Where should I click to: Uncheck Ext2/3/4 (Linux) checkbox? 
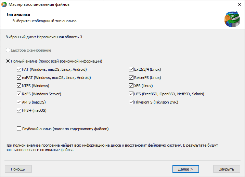pos(131,69)
